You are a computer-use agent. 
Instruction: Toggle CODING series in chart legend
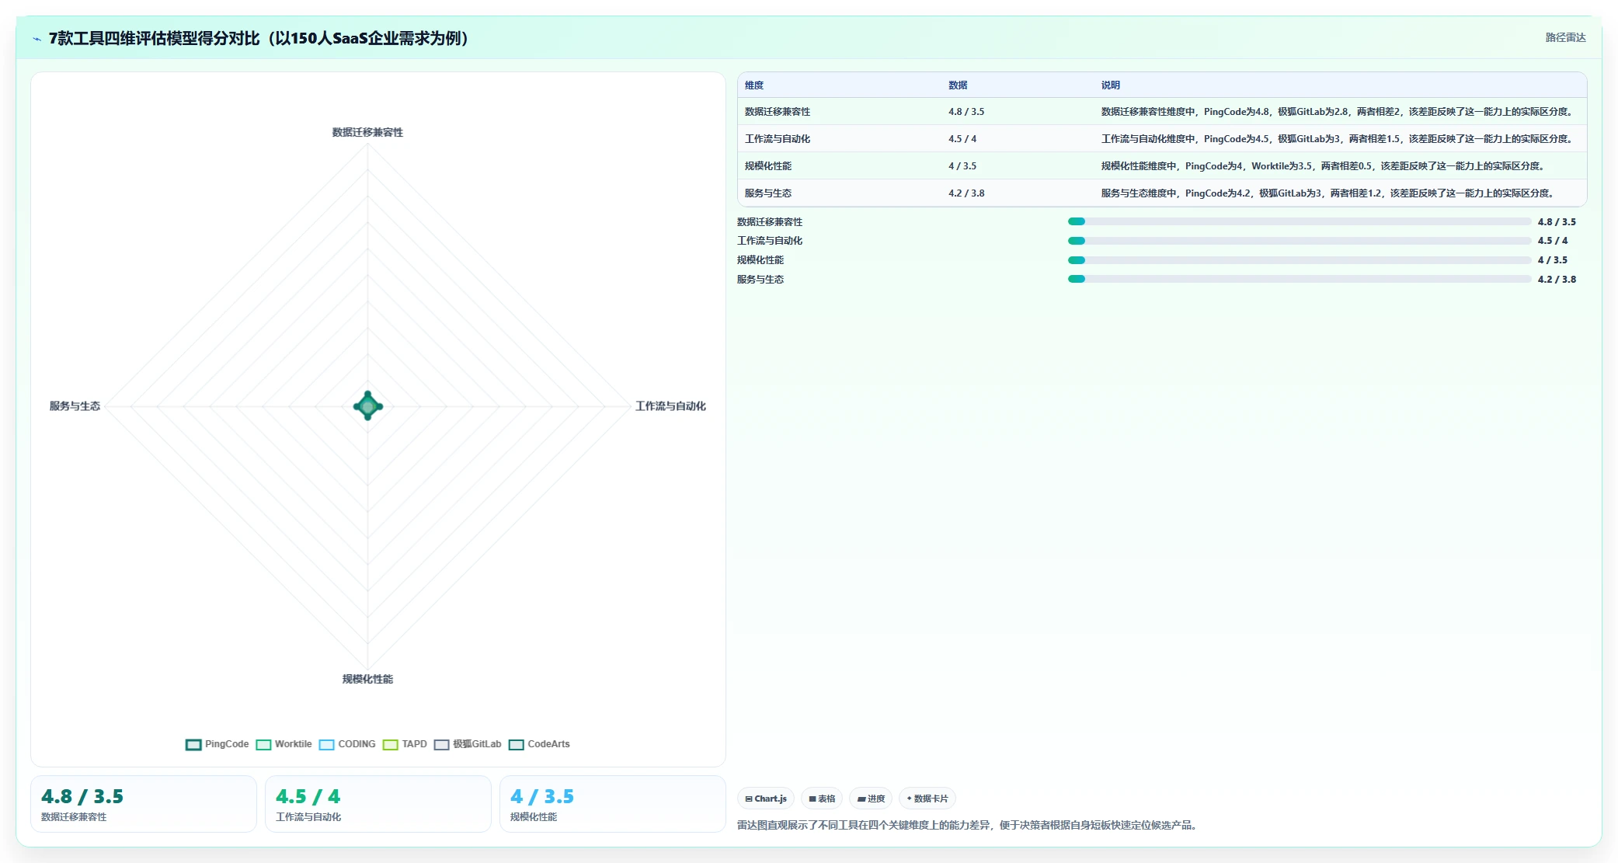pos(347,744)
